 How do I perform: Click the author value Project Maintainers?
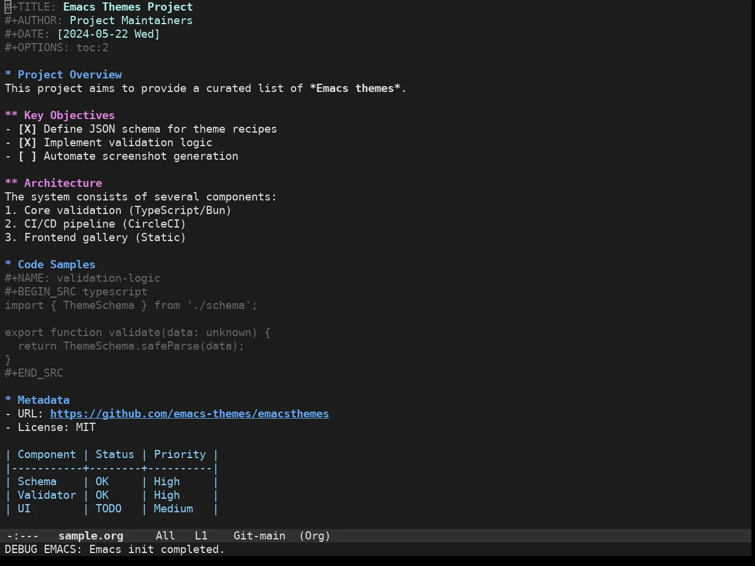click(131, 21)
